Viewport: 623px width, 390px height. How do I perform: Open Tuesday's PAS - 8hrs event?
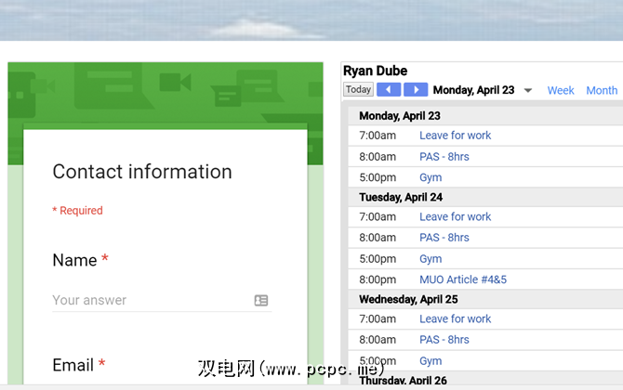point(444,238)
